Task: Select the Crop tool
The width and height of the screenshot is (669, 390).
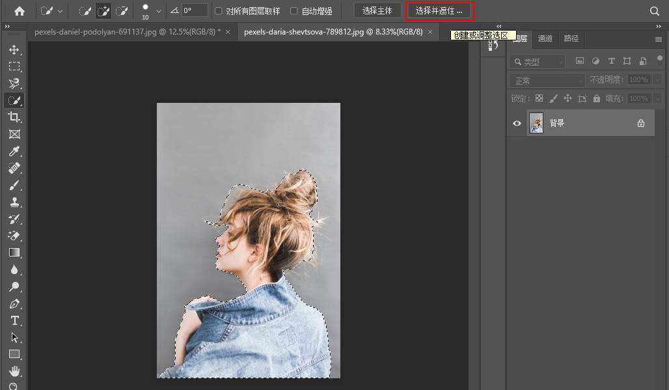Action: 14,117
